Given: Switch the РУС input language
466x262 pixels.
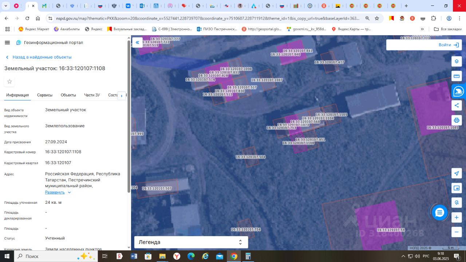Looking at the screenshot, I should click(x=426, y=256).
